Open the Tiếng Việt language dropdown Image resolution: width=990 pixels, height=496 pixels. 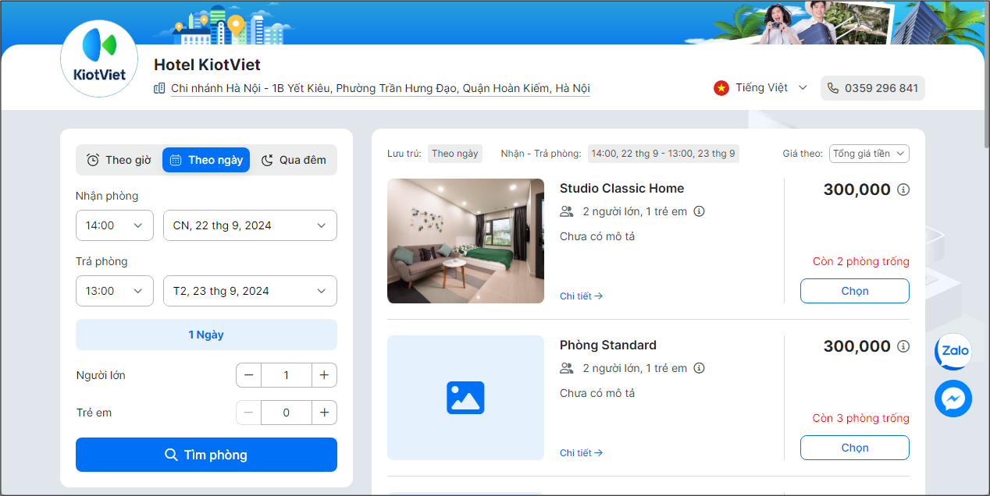761,88
